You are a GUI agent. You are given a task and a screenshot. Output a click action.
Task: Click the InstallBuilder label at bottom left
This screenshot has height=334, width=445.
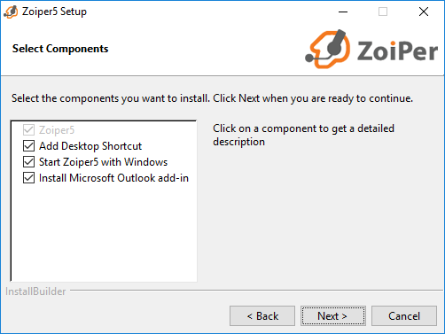click(35, 291)
